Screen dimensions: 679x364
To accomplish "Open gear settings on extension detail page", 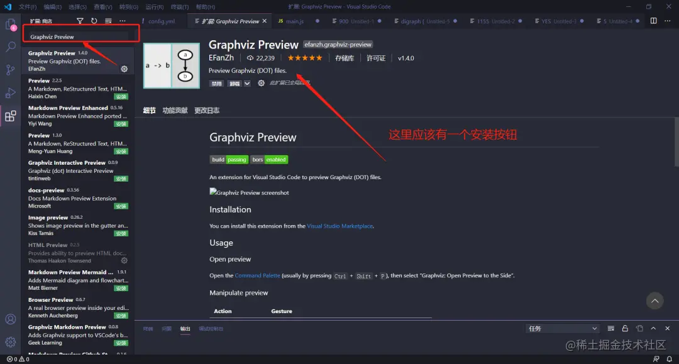I will pos(261,83).
